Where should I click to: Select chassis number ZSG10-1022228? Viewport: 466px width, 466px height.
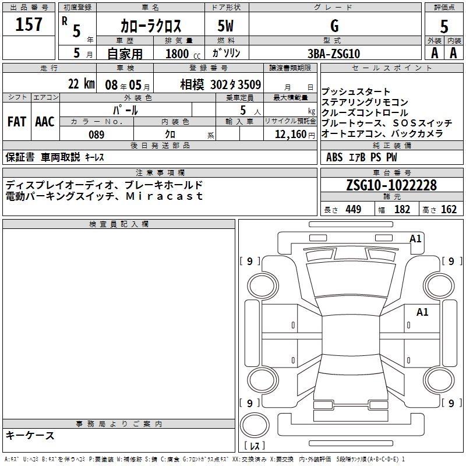click(x=391, y=185)
